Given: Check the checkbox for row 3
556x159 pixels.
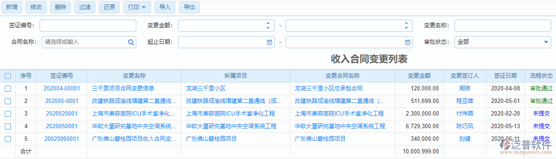Looking at the screenshot, I should pos(8,114).
